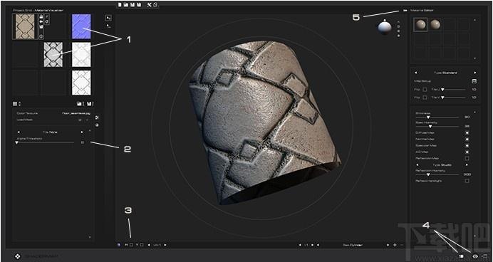Toggle the eye visualizer icon at bottom
Viewport: 493px width, 262px height.
coord(475,256)
